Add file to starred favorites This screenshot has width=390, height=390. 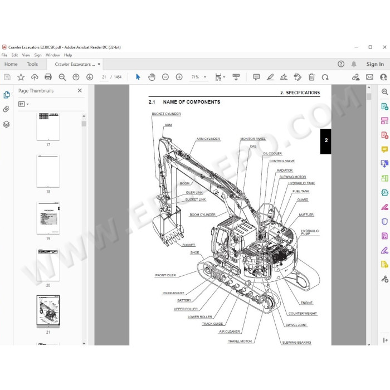(x=21, y=77)
